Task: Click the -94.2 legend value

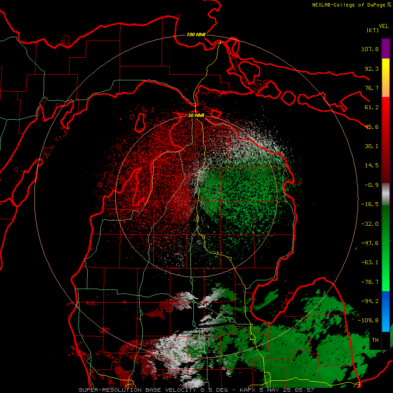Action: pyautogui.click(x=370, y=301)
